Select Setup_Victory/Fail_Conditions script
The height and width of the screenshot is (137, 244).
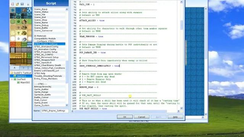tap(50, 68)
